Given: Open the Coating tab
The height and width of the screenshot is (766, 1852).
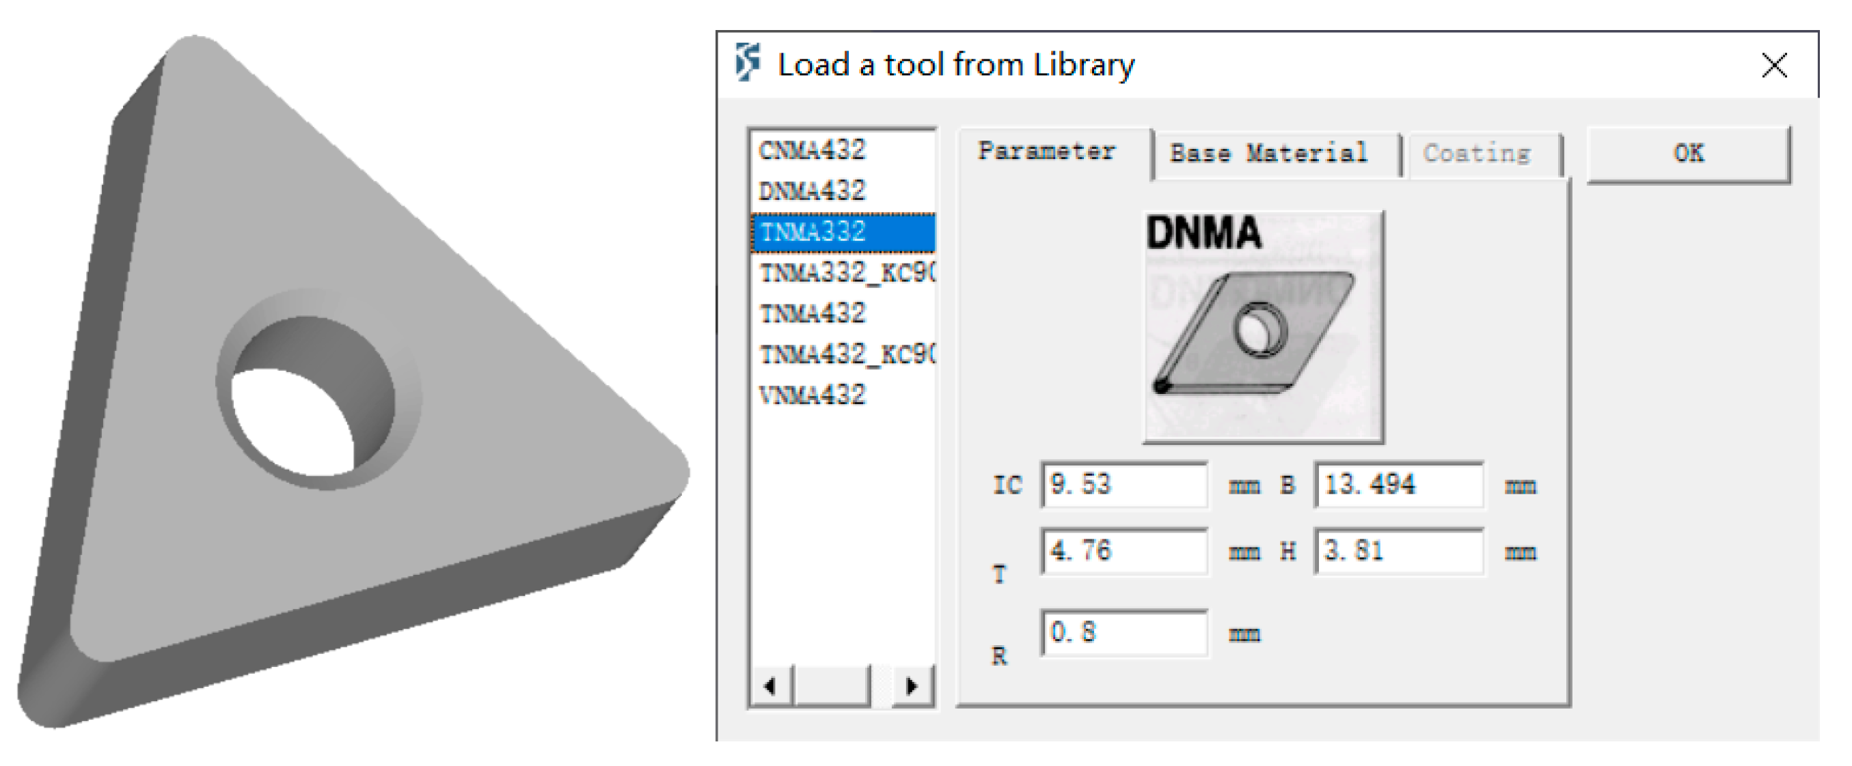Looking at the screenshot, I should click(x=1477, y=154).
